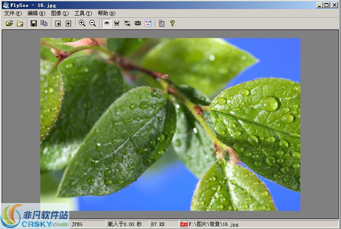
Task: Zoom in with the plus magnifier
Action: (x=82, y=23)
